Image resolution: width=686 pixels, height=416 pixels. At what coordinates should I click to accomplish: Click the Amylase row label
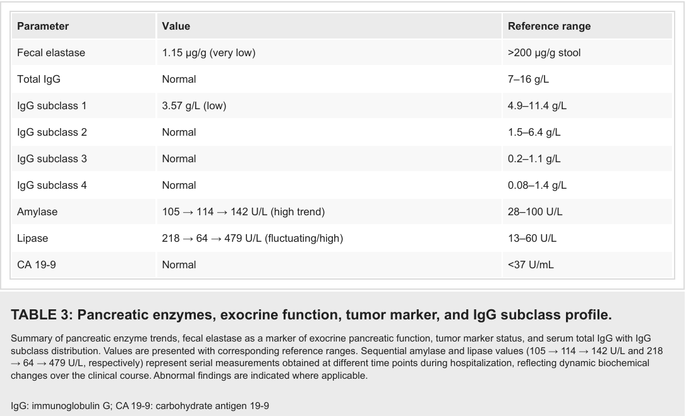coord(37,211)
